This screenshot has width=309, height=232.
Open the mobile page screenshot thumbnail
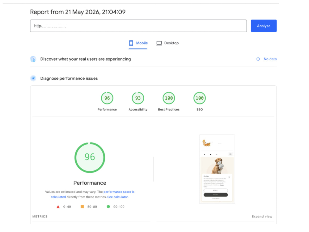[217, 169]
